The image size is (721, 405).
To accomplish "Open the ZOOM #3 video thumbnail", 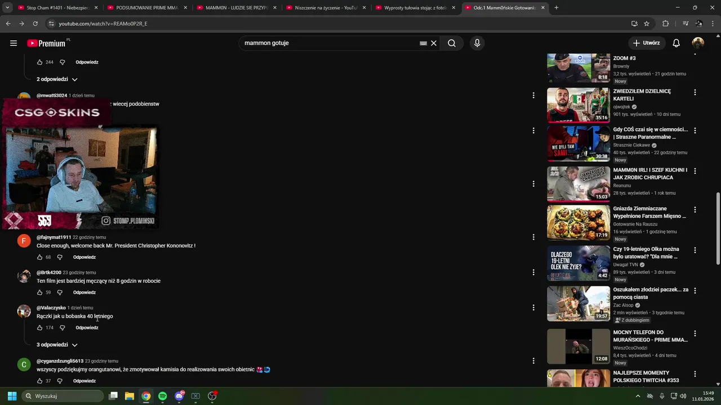I will pyautogui.click(x=578, y=67).
